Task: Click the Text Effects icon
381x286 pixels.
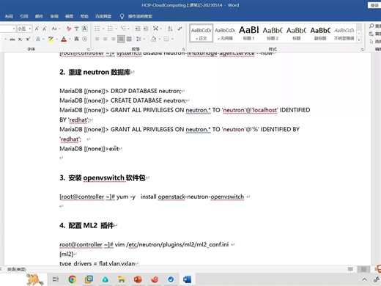Action: tap(38, 39)
